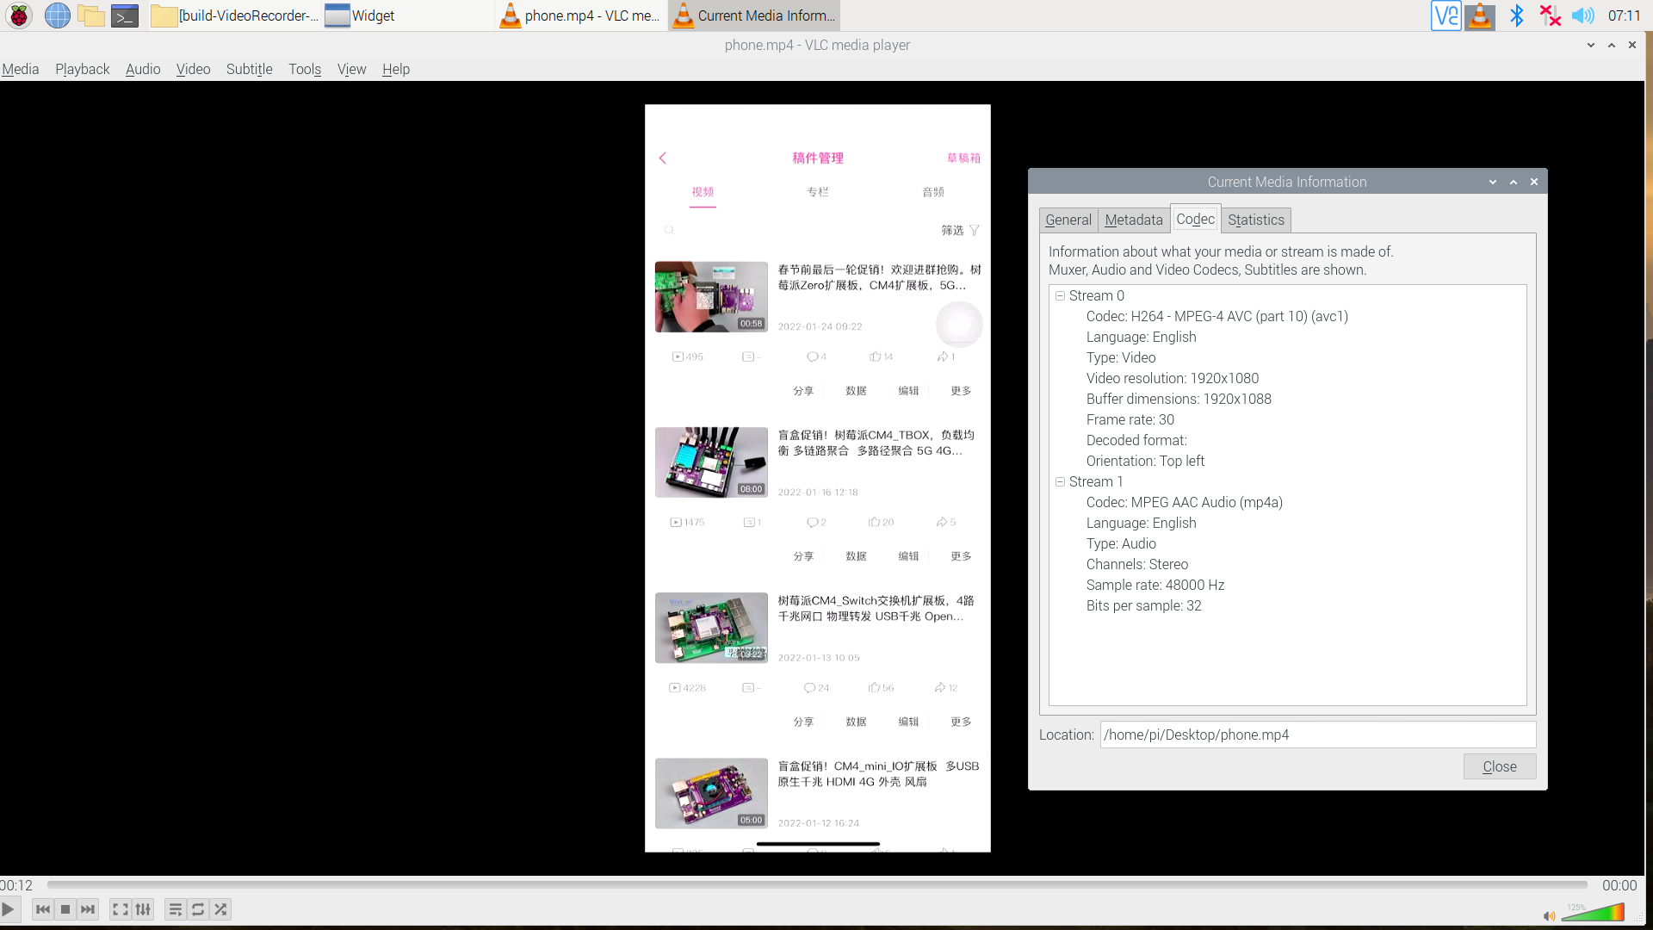Mute audio via speaker icon in VLC

tap(1550, 916)
